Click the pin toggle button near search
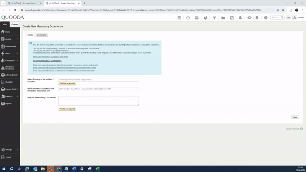Screen dimensions: 306x172 (288, 18)
